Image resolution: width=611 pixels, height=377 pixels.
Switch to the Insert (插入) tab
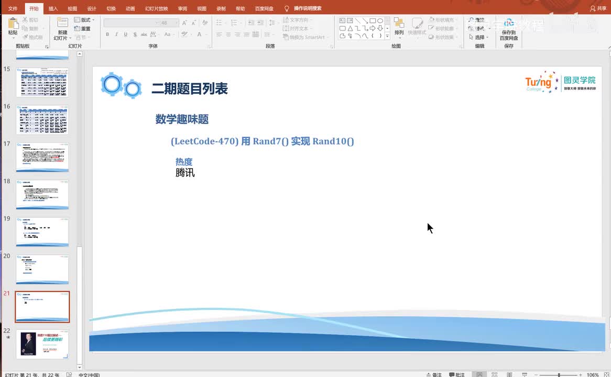[53, 8]
